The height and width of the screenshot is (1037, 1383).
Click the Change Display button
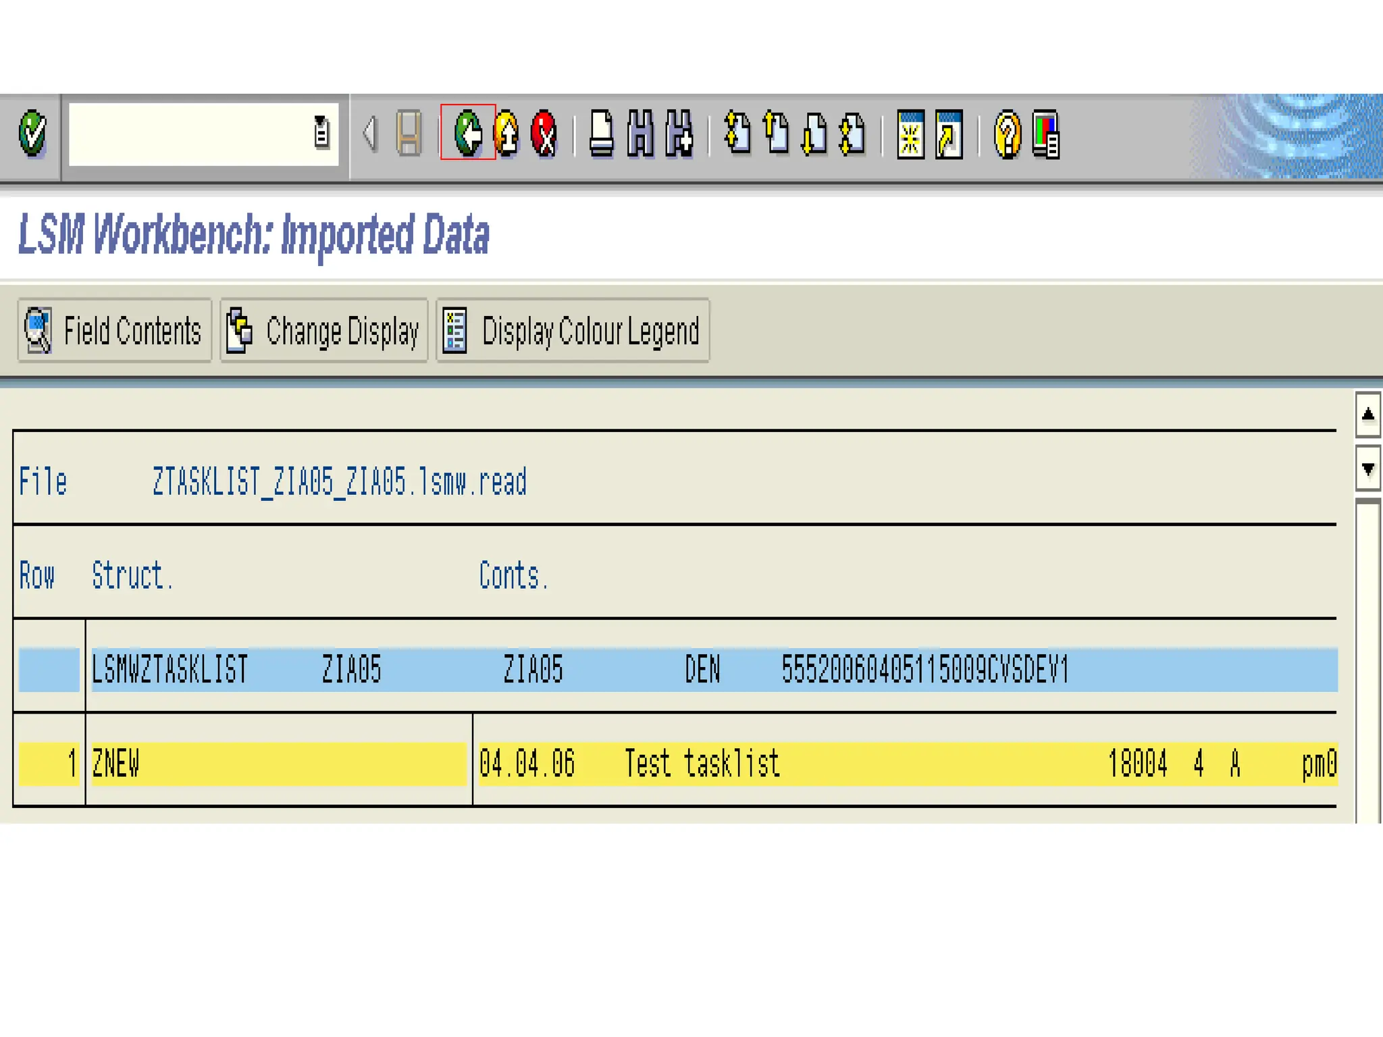pyautogui.click(x=323, y=331)
